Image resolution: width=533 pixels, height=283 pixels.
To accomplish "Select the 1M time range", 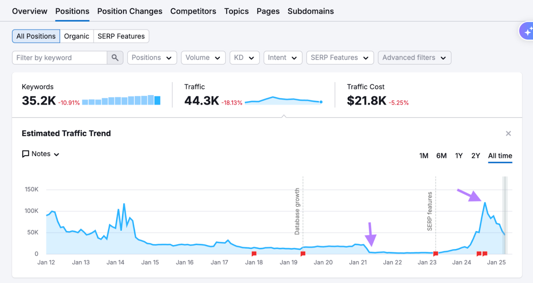I will tap(424, 155).
